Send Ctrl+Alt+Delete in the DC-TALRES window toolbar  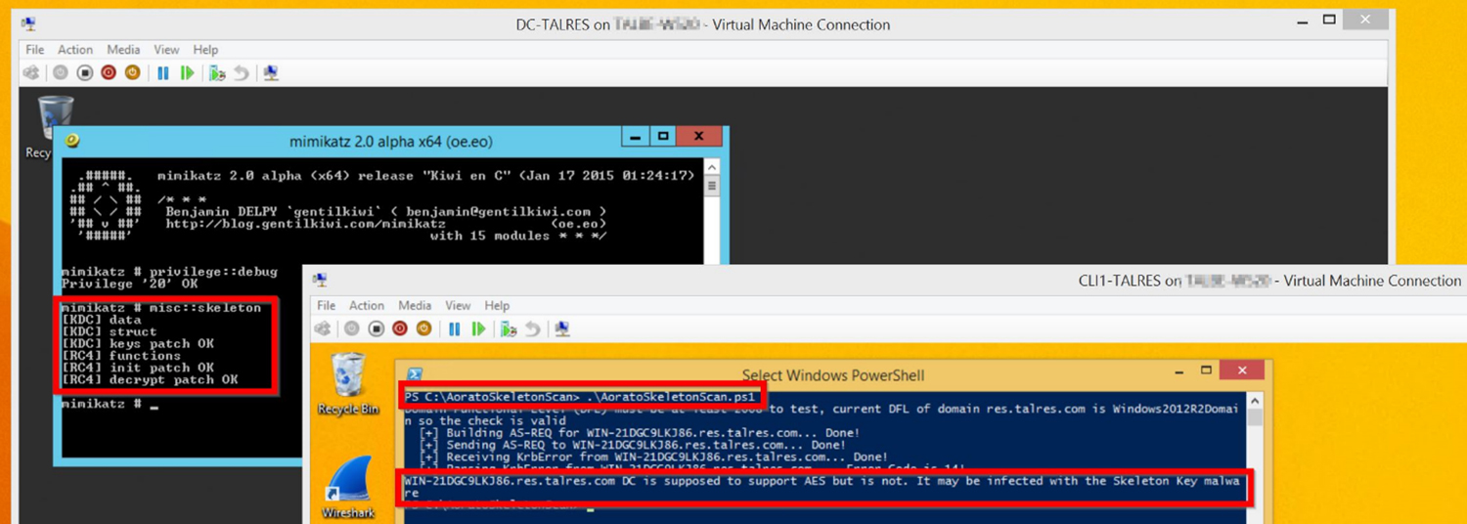[x=31, y=72]
